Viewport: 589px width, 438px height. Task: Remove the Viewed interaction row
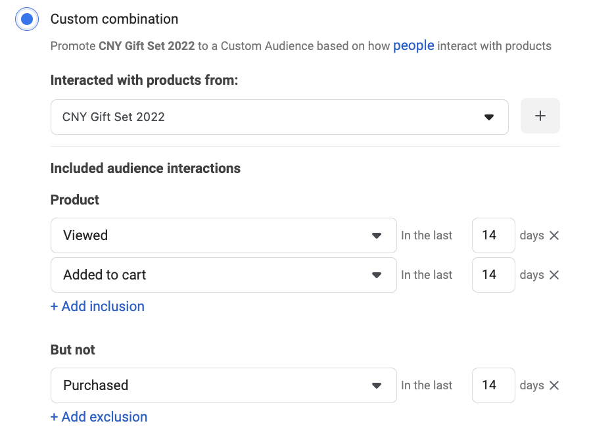point(554,235)
